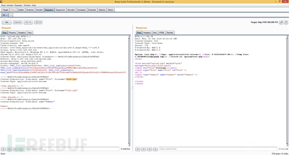The image size is (289, 155).
Task: Show Response Render view
Action: tap(170, 33)
